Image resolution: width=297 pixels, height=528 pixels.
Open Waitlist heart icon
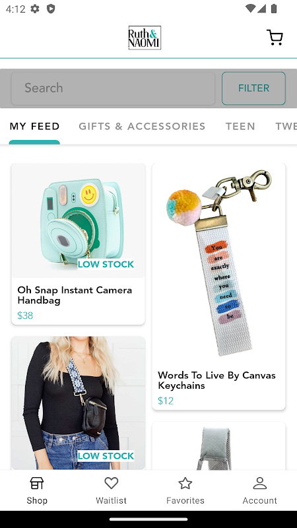click(111, 483)
